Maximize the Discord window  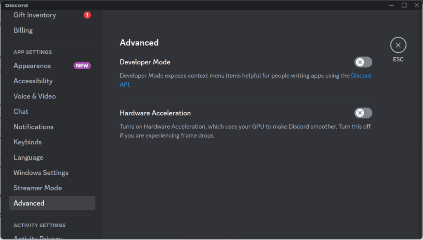click(x=404, y=5)
